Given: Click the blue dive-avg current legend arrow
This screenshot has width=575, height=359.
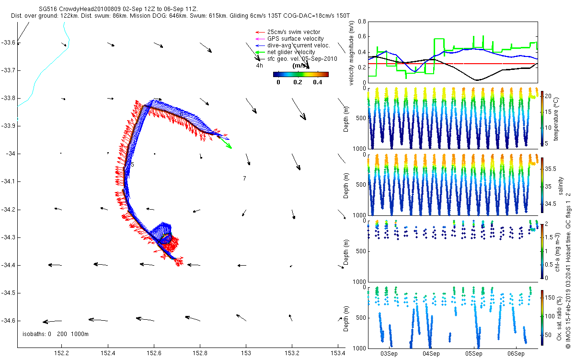Looking at the screenshot, I should tap(259, 45).
